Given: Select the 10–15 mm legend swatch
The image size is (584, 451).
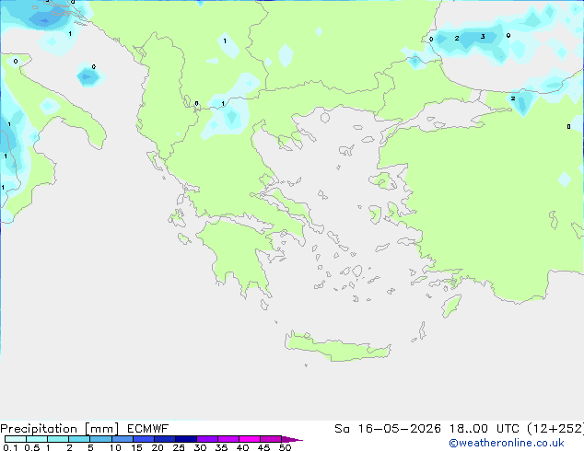Looking at the screenshot, I should pyautogui.click(x=123, y=439).
